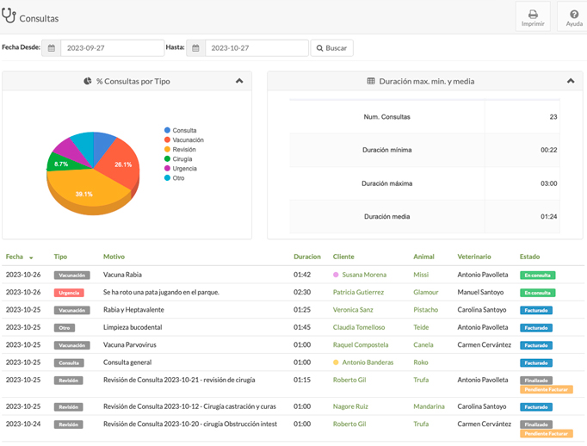
Task: Click the table icon beside Duración header
Action: (371, 82)
